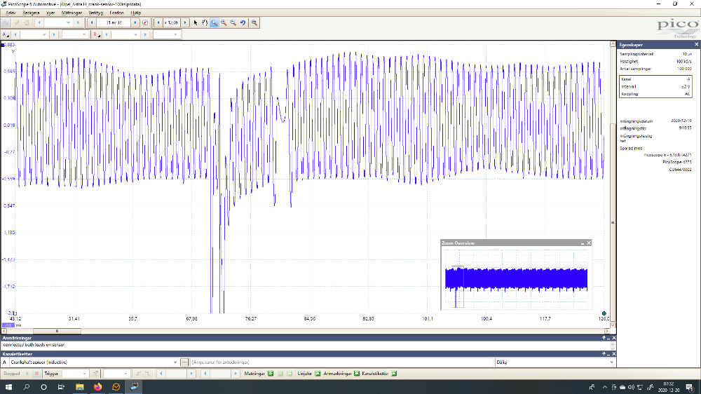The image size is (701, 394).
Task: Open the buffer navigator compass icon
Action: pyautogui.click(x=145, y=22)
